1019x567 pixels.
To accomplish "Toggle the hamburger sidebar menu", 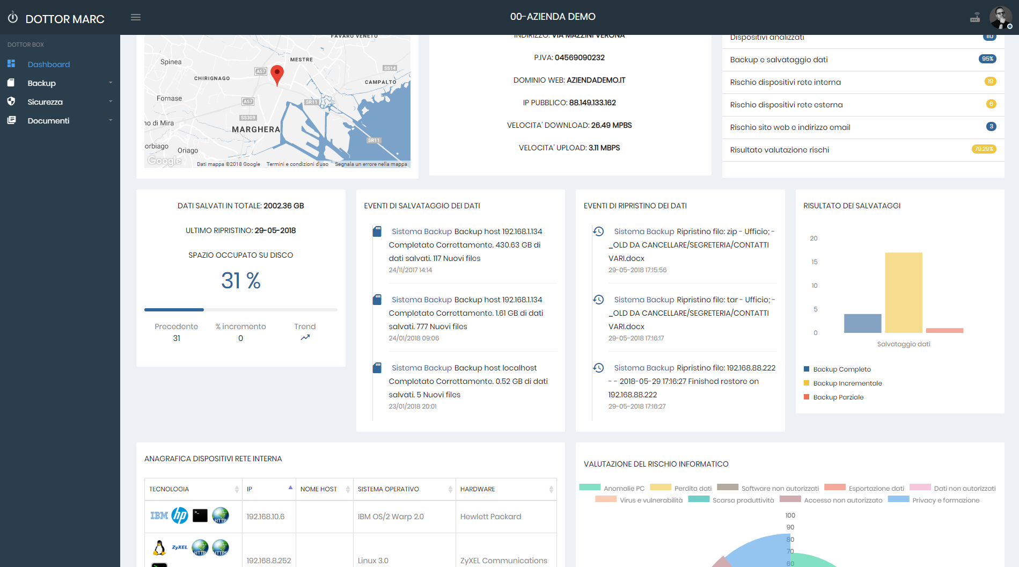I will pos(136,17).
